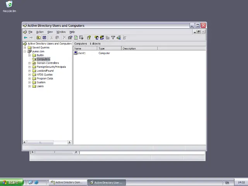Screen dimensions: 248x186
Task: Click the Delete X toolbar icon
Action: point(64,38)
